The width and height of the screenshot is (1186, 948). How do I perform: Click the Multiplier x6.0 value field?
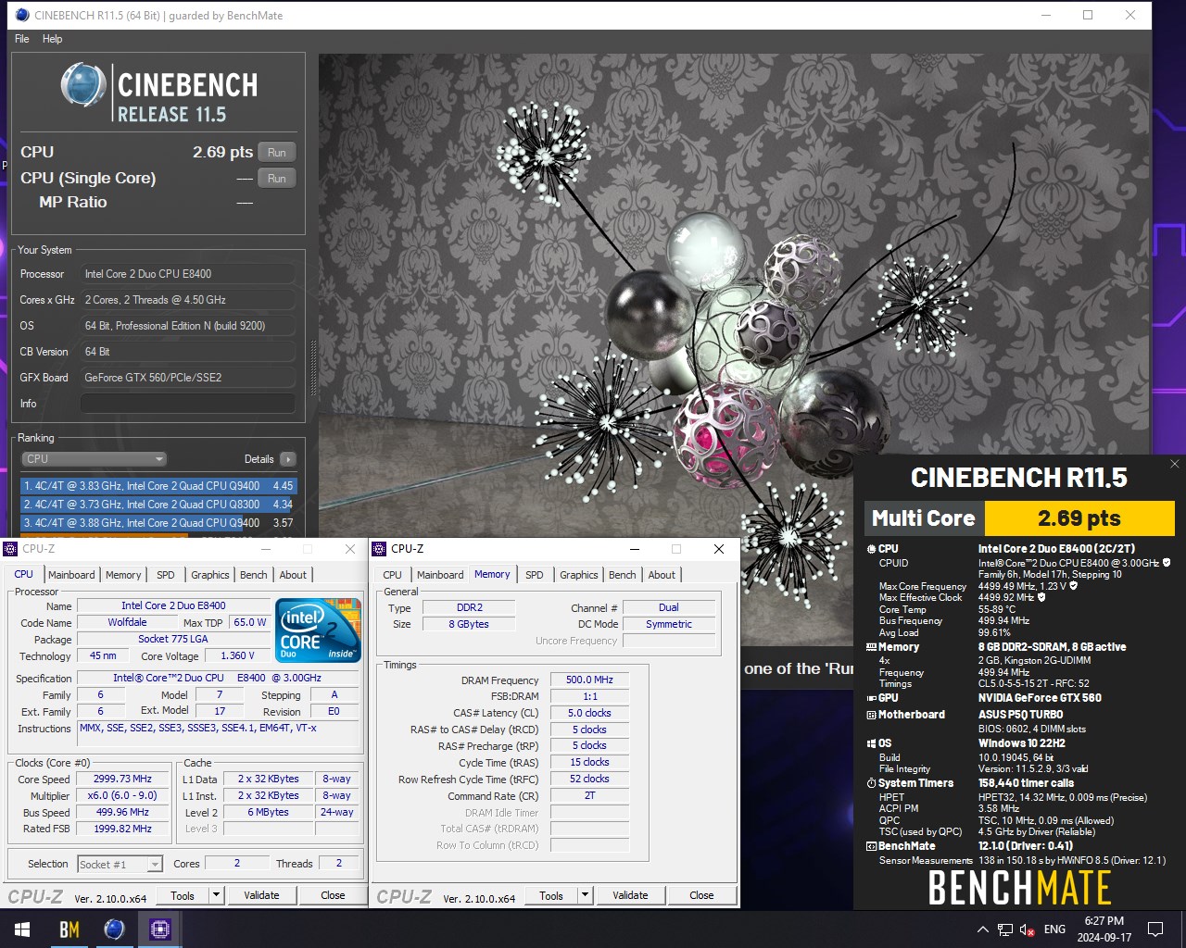pos(122,795)
